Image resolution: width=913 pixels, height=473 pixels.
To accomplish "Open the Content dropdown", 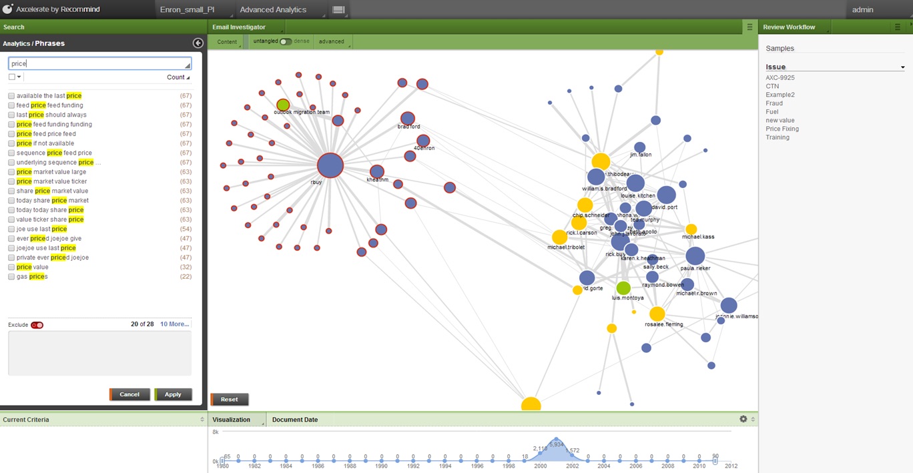I will click(x=228, y=41).
